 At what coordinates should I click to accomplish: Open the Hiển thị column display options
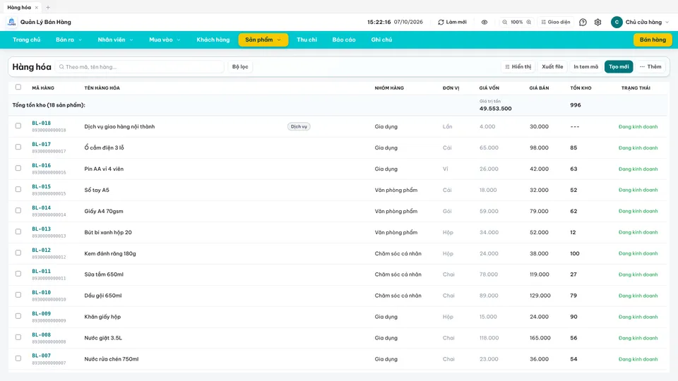coord(518,67)
